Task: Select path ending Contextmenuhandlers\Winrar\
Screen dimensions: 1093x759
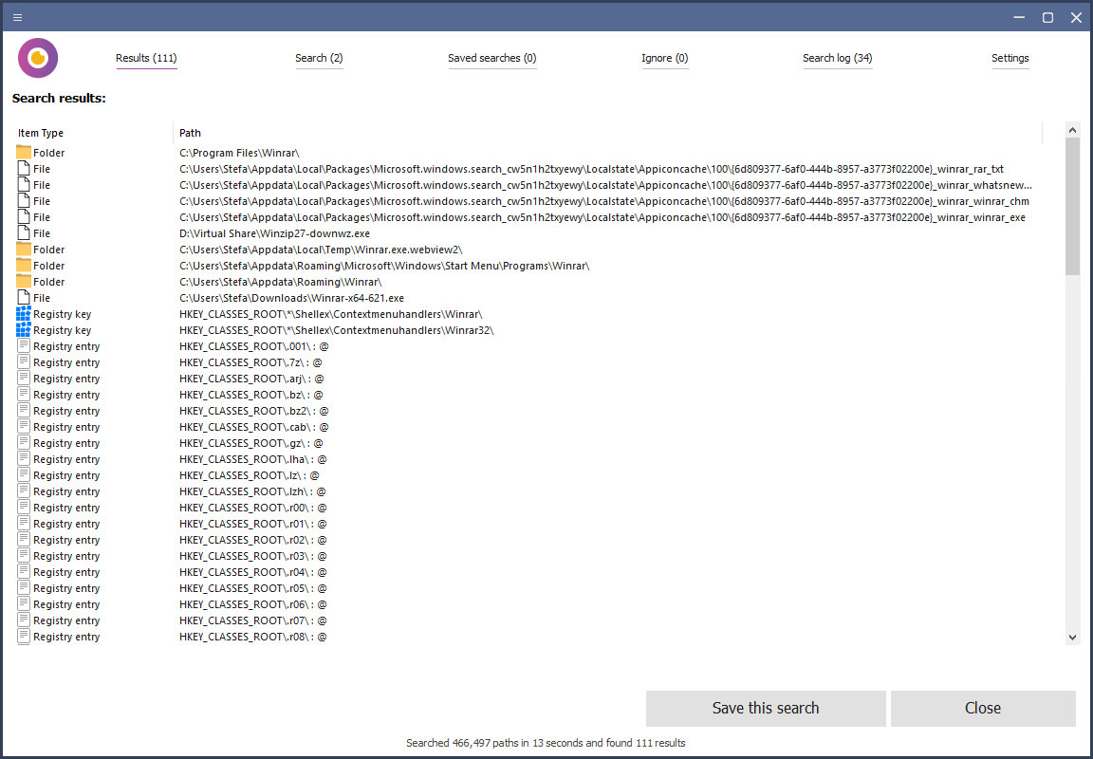Action: tap(330, 314)
